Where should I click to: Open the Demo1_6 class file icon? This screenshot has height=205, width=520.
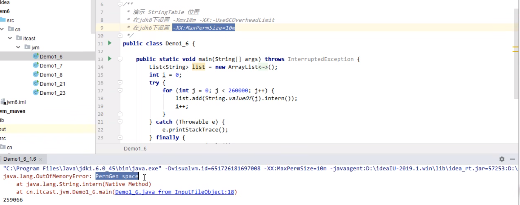click(x=36, y=56)
